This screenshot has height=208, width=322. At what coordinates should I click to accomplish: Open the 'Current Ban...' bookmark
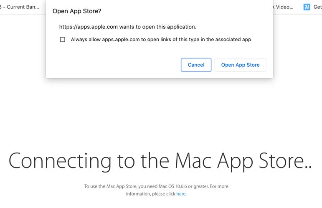pyautogui.click(x=20, y=7)
